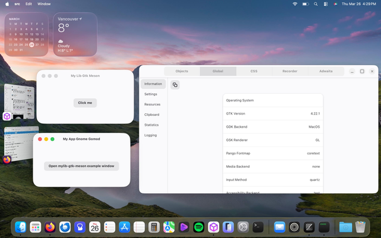Image resolution: width=381 pixels, height=238 pixels.
Task: Open Calendar icon showing 26 in dock
Action: click(95, 227)
